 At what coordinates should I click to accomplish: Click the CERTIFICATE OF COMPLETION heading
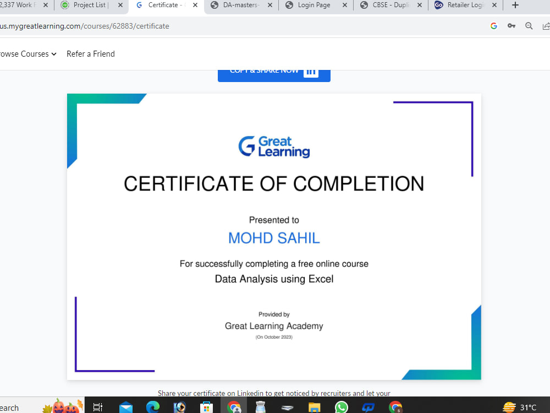[x=274, y=184]
